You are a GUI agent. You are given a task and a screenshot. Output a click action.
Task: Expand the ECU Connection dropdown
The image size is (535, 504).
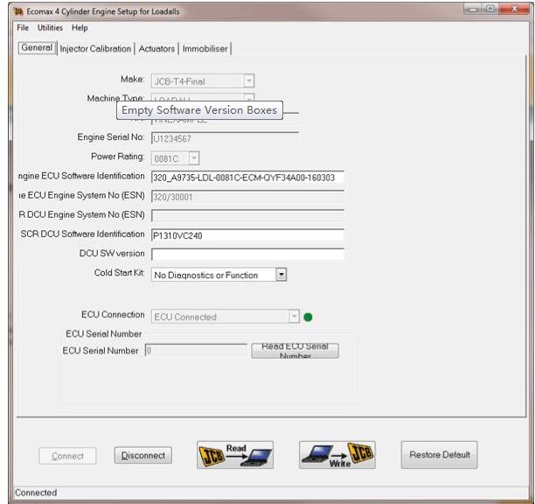pos(294,317)
